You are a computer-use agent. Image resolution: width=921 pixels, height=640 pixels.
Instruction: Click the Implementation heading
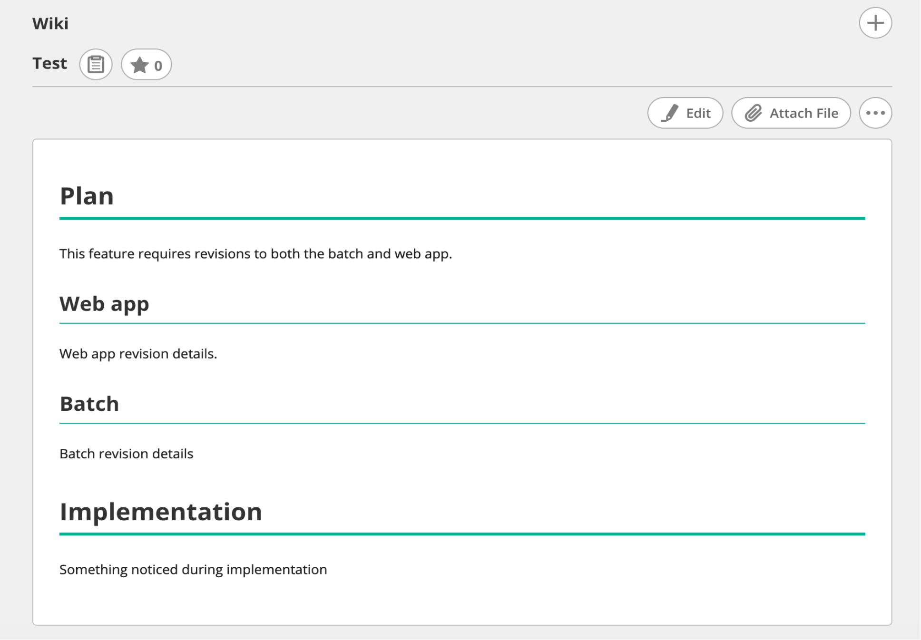tap(161, 512)
